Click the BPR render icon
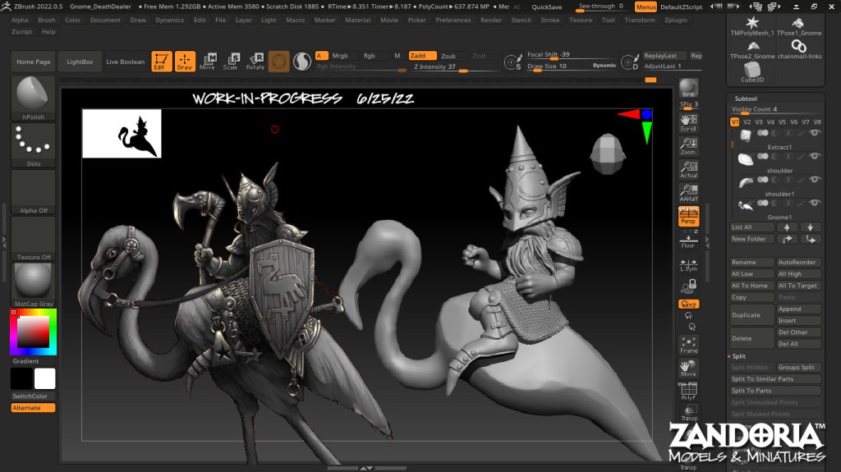This screenshot has width=841, height=472. point(688,89)
